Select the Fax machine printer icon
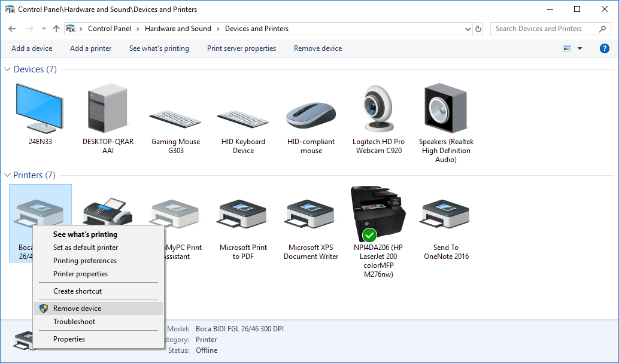Screen dimensions: 619x363 pyautogui.click(x=107, y=212)
